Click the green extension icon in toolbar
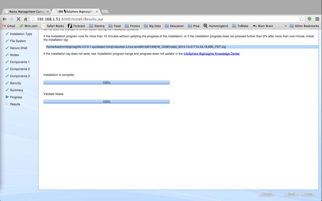Screen dimensions: 322x201 point(309,19)
